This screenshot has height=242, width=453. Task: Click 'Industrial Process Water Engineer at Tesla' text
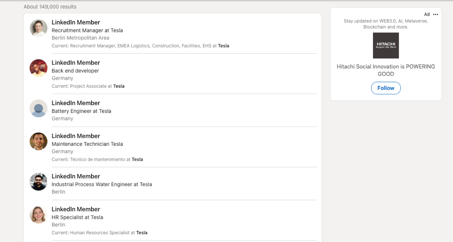click(102, 185)
